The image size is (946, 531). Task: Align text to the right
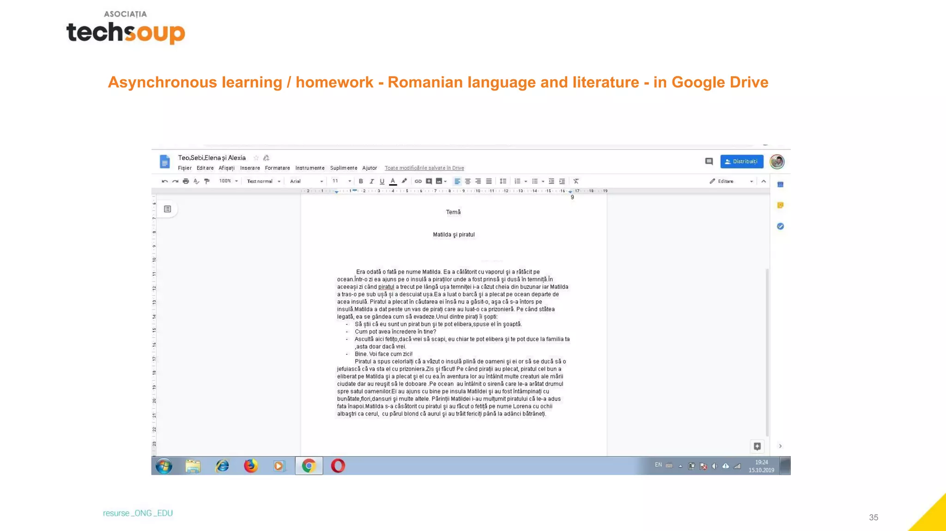[478, 181]
